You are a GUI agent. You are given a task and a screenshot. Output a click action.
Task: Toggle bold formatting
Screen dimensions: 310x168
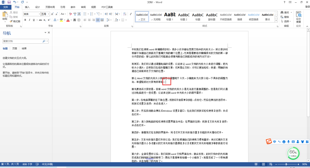[x=25, y=20]
